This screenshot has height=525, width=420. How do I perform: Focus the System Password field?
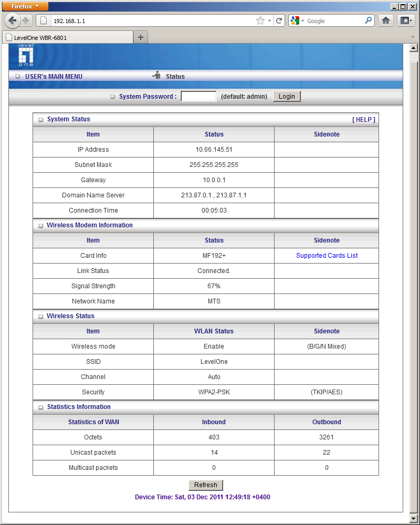[x=198, y=97]
